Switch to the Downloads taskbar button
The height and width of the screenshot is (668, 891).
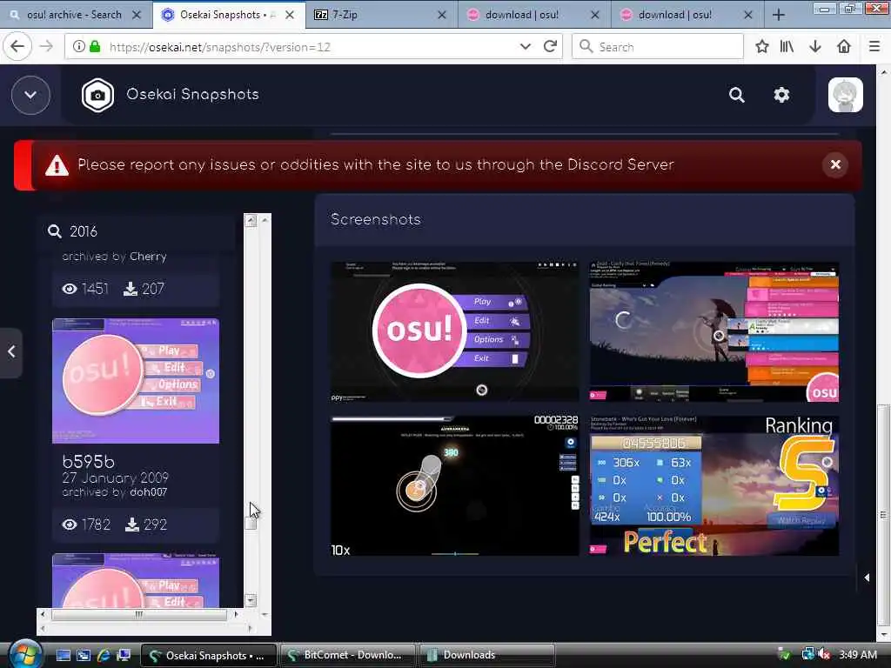tap(486, 656)
